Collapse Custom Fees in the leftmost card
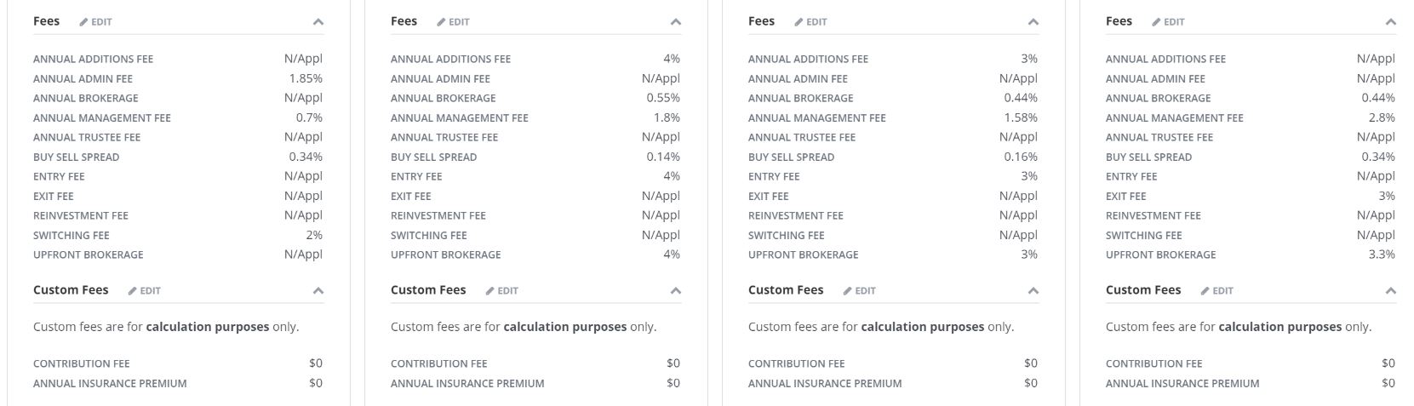Image resolution: width=1414 pixels, height=406 pixels. tap(318, 291)
